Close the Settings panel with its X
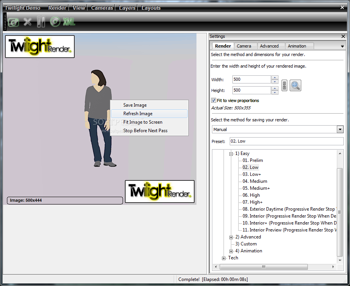This screenshot has height=286, width=350. 343,36
